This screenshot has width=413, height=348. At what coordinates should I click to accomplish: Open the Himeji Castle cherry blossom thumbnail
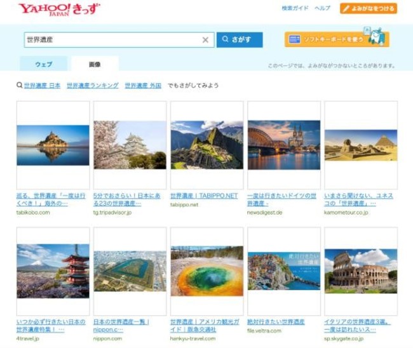[130, 145]
